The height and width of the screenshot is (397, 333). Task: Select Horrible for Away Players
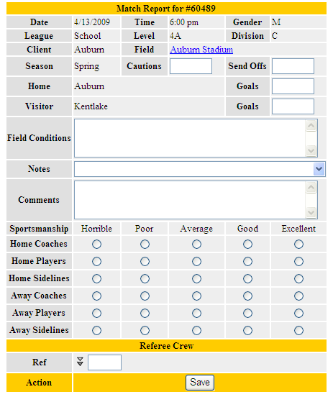click(x=96, y=313)
